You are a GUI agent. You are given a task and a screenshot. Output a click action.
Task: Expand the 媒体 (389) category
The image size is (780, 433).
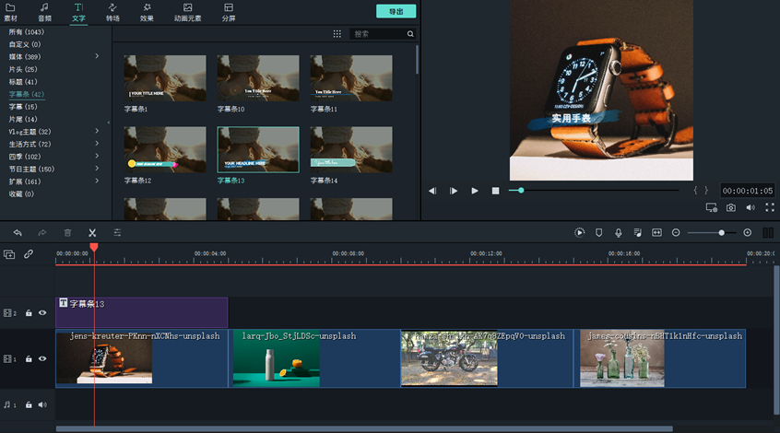pyautogui.click(x=97, y=57)
